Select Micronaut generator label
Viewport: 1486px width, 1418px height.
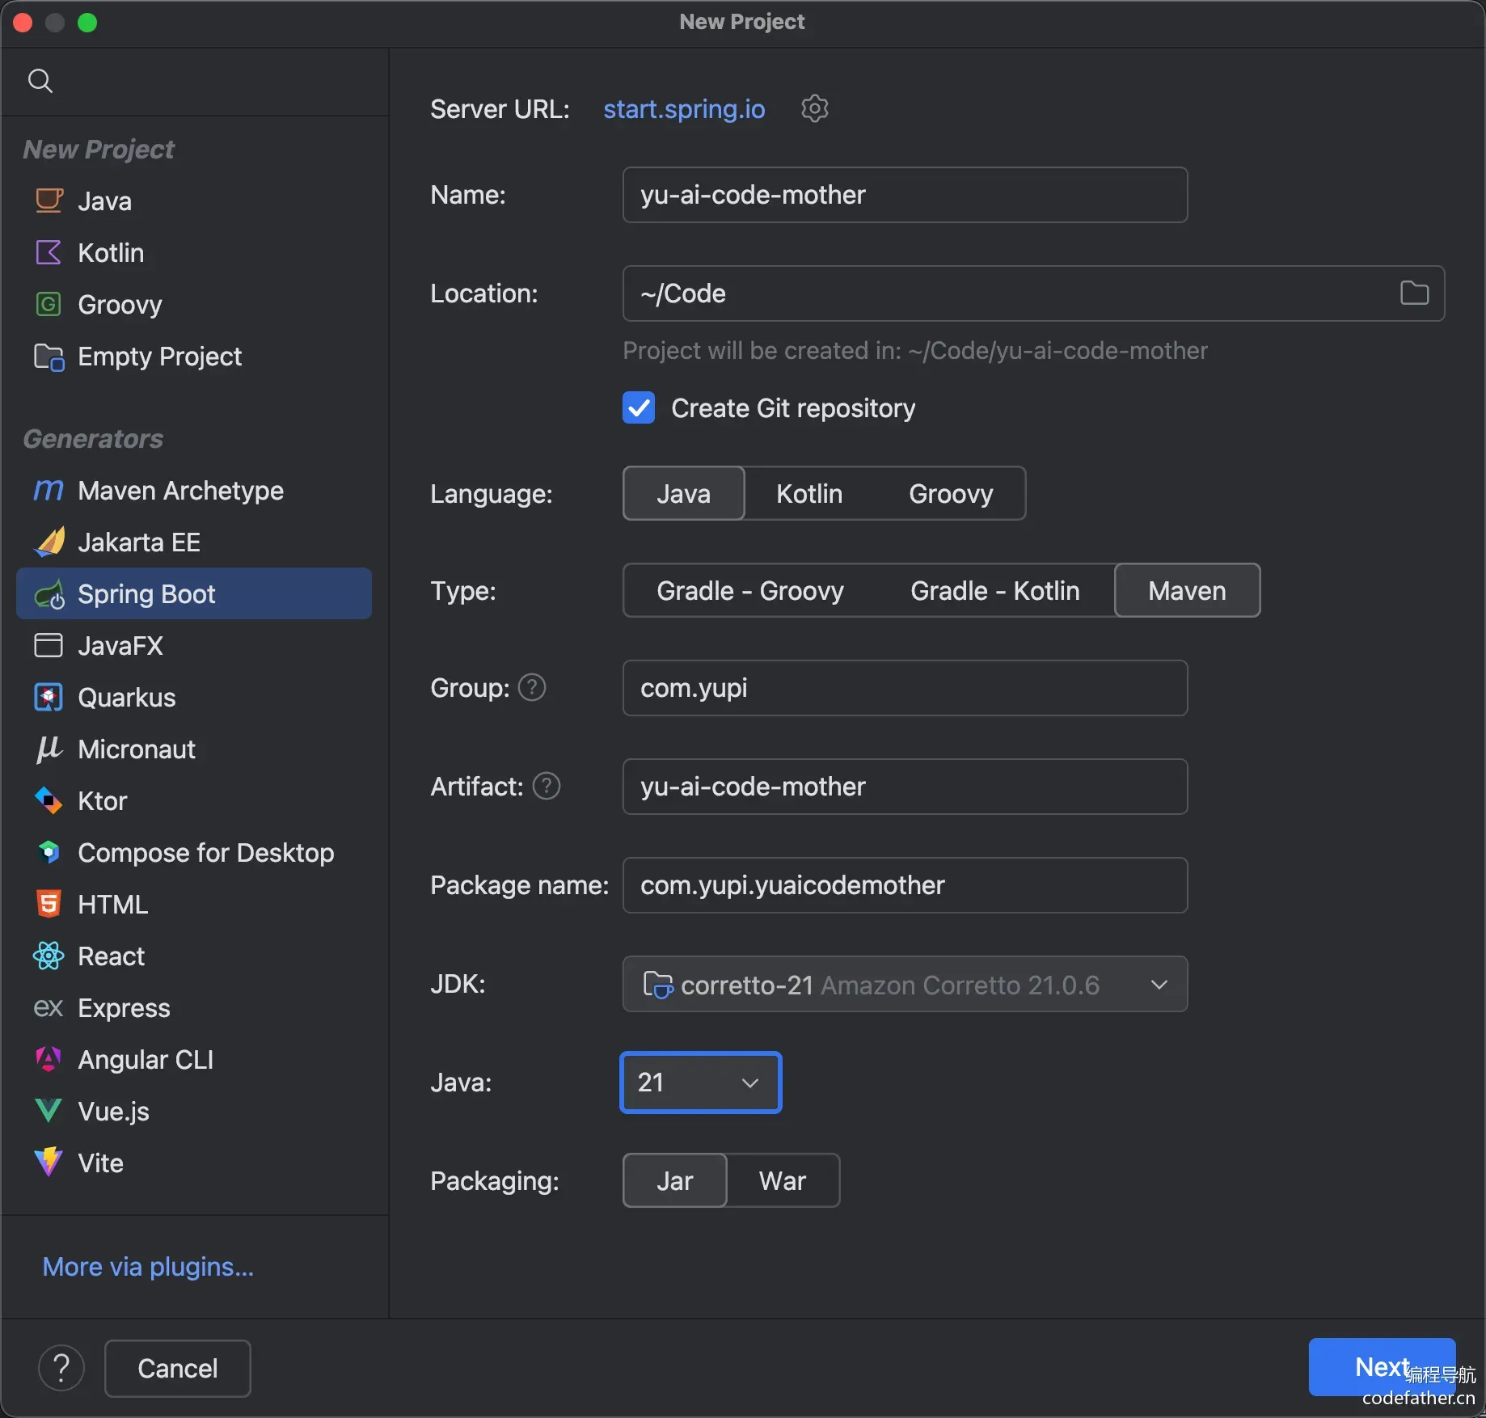(x=137, y=749)
